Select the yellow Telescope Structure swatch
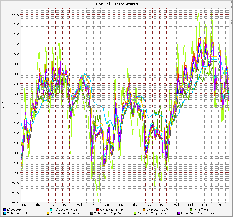The width and height of the screenshot is (233, 217). point(48,213)
